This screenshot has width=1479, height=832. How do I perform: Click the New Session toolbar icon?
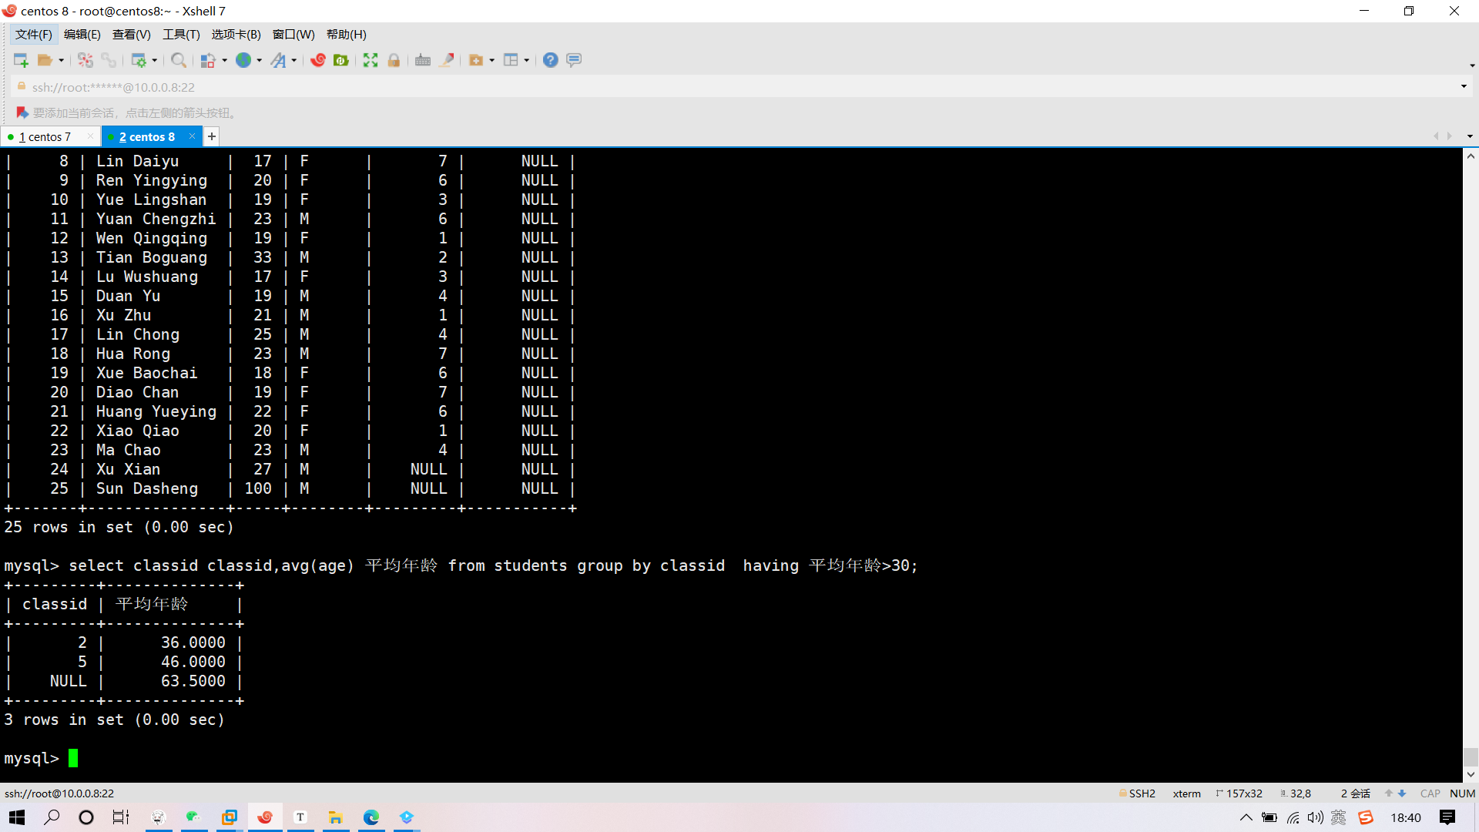[21, 60]
